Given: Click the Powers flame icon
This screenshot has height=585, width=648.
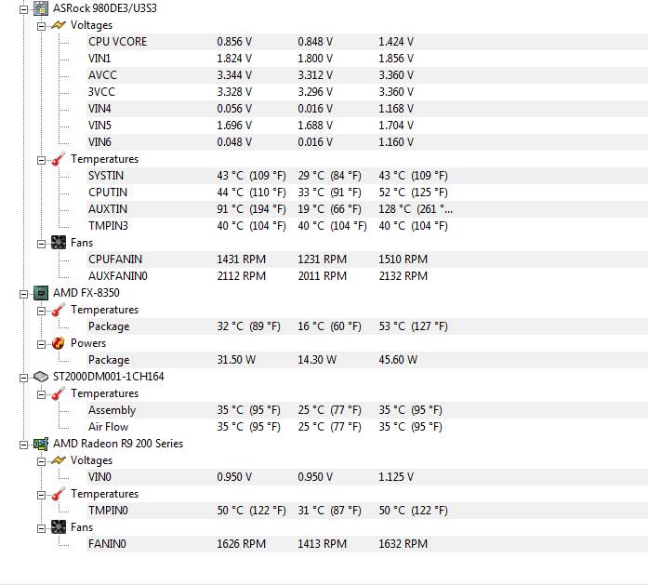Looking at the screenshot, I should pos(59,343).
